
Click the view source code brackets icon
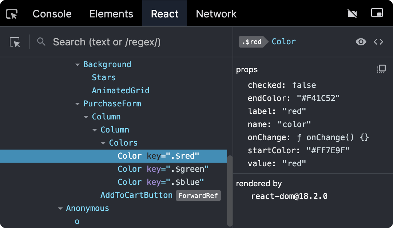[x=378, y=42]
